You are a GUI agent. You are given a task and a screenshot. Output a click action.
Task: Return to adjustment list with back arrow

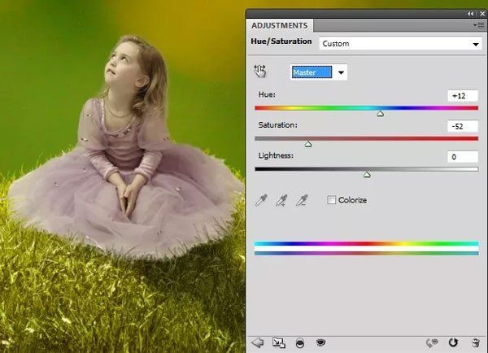258,343
